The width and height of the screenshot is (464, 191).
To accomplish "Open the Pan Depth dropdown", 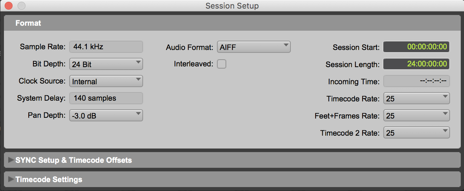I will click(x=106, y=116).
